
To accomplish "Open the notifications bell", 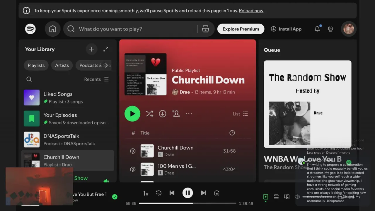I will click(317, 29).
